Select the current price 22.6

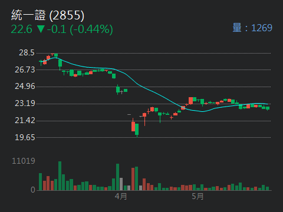21,29
